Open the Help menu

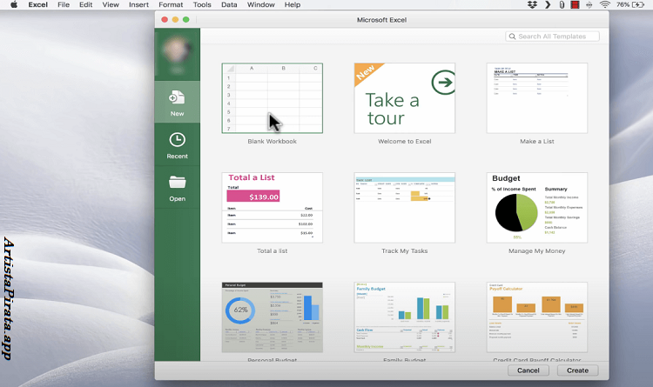pos(293,4)
